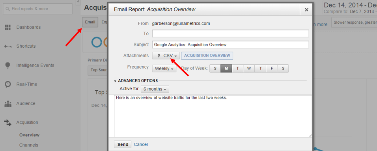The height and width of the screenshot is (151, 377).
Task: Select Saturday in the Day of Week selector
Action: [x=283, y=69]
